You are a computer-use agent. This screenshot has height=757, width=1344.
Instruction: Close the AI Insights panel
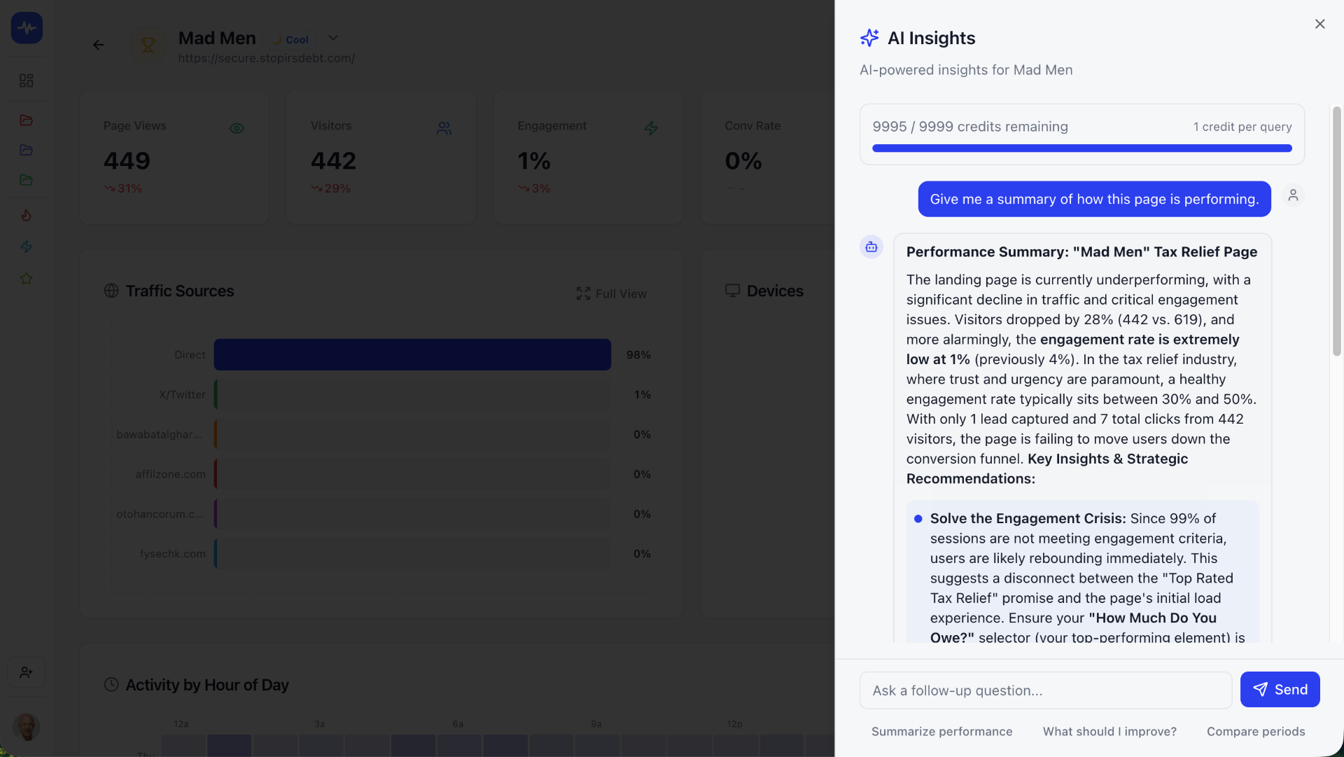pos(1319,24)
